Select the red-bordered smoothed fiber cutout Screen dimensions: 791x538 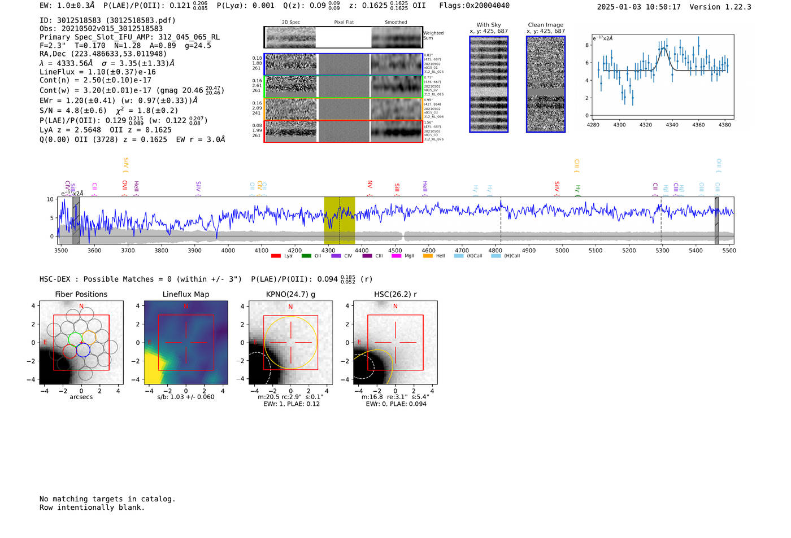click(396, 131)
